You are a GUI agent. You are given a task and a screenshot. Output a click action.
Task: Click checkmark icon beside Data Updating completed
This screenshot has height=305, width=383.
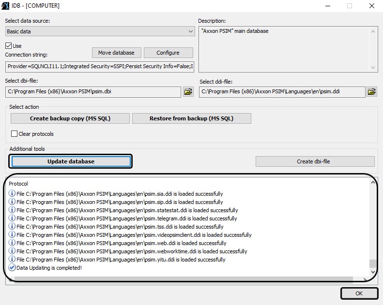[x=12, y=267]
